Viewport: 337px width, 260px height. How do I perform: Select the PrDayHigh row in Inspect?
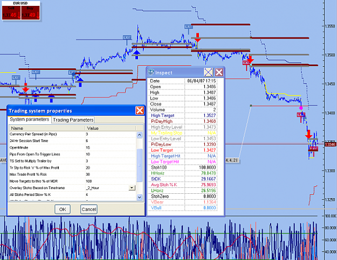point(183,121)
